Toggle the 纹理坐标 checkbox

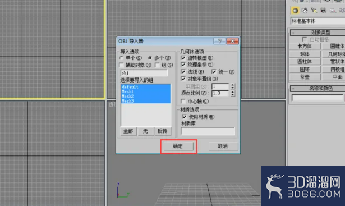click(x=183, y=65)
